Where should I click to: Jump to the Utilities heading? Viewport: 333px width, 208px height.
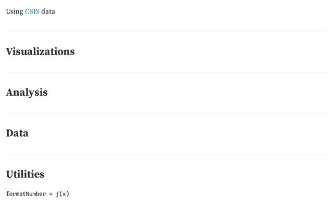tap(25, 174)
